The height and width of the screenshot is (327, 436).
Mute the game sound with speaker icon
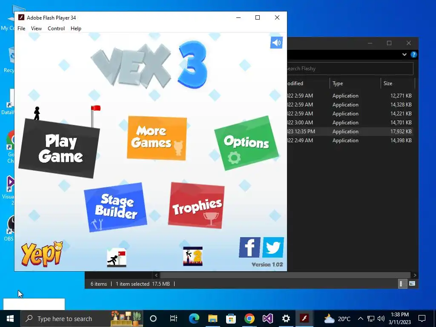[276, 43]
